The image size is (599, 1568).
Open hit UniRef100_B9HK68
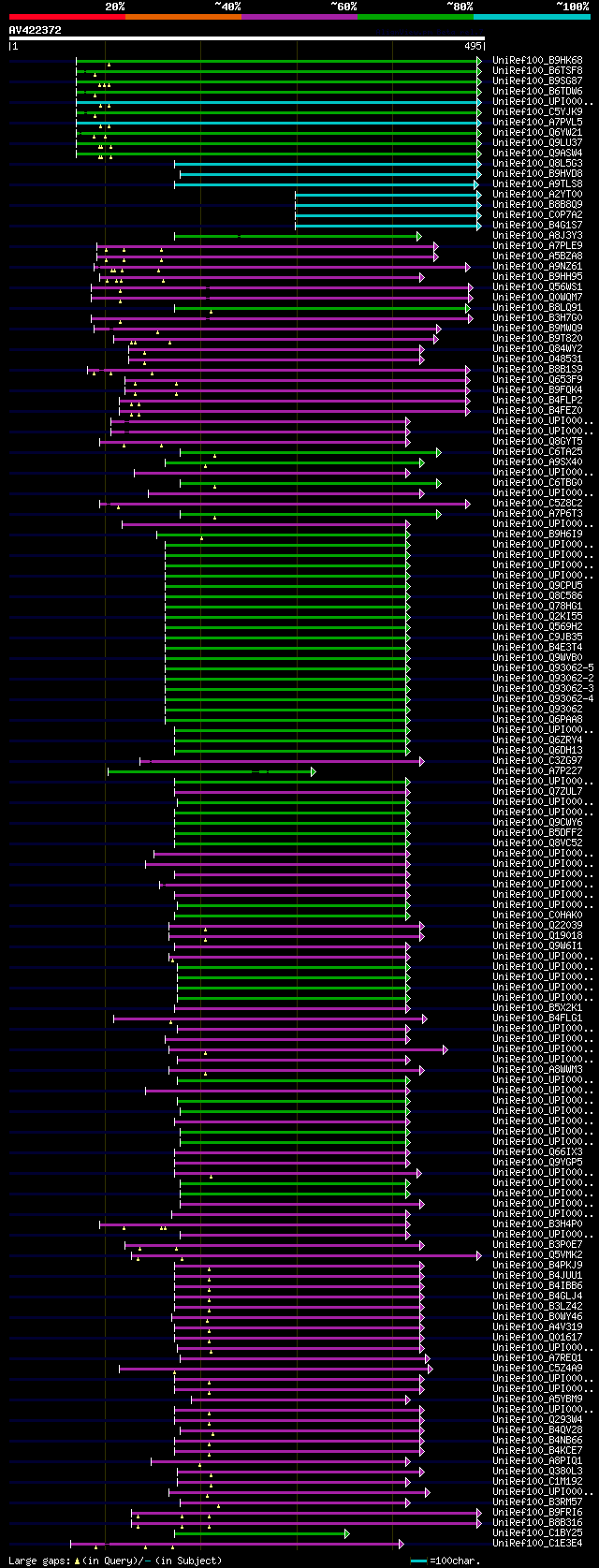(x=537, y=61)
